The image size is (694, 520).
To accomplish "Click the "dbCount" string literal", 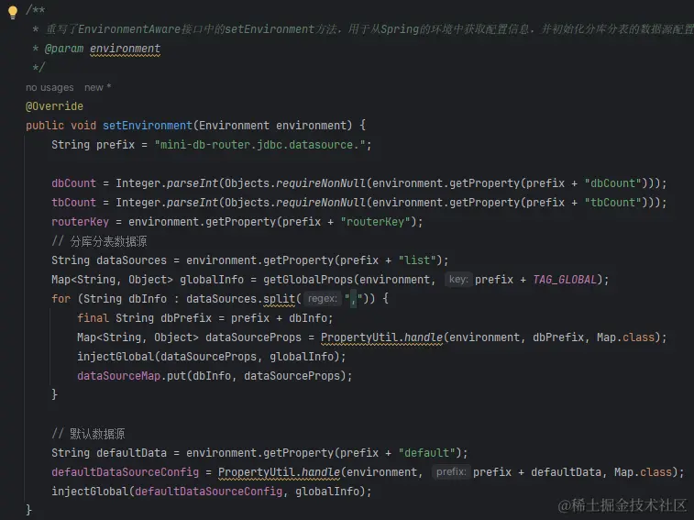I will 613,183.
